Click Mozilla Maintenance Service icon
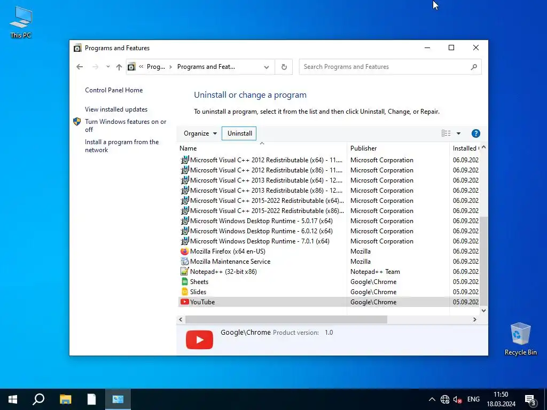Image resolution: width=547 pixels, height=410 pixels. (184, 262)
